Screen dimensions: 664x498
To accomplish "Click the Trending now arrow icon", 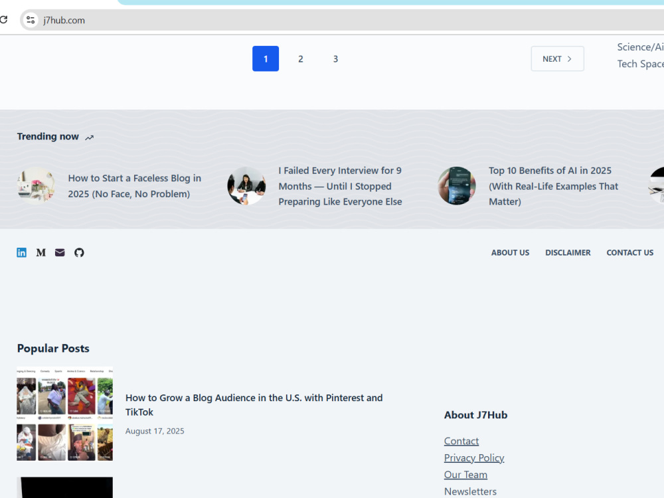I will (90, 137).
